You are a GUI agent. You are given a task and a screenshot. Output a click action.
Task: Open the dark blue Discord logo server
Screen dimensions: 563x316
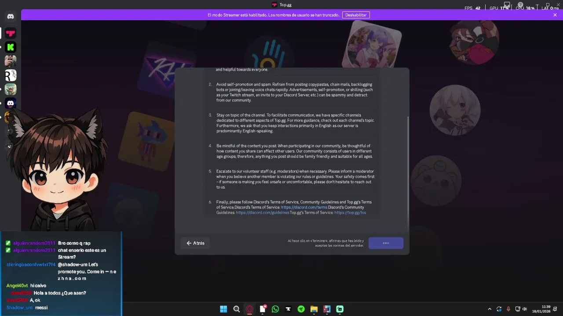tap(11, 104)
